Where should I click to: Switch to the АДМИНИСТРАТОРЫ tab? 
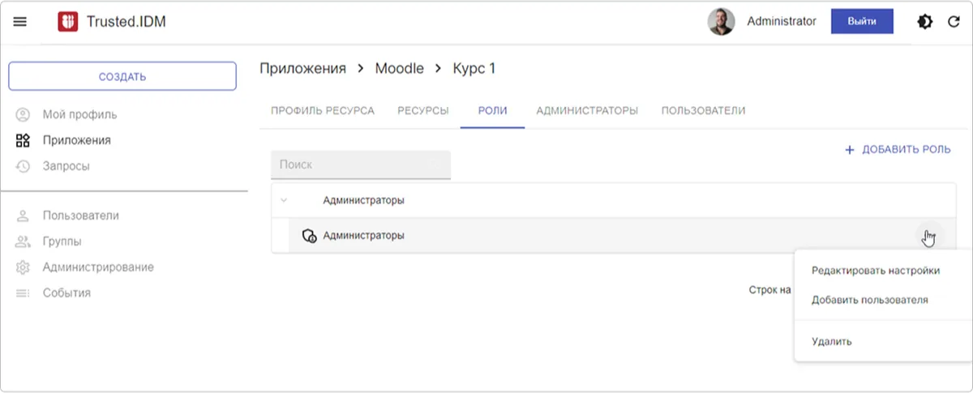pos(587,111)
